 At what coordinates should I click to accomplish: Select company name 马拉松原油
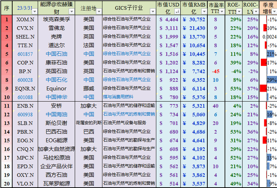coord(56,158)
